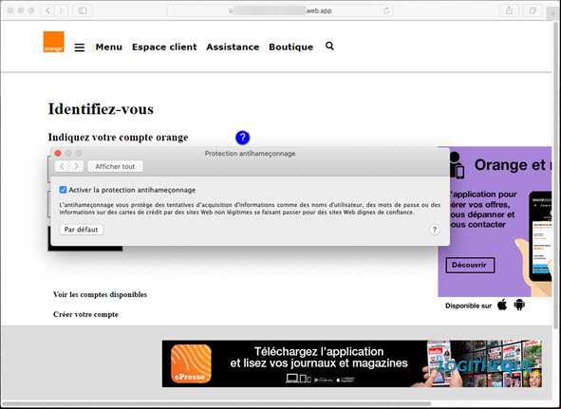Click the Orange logo
561x409 pixels.
click(x=54, y=42)
